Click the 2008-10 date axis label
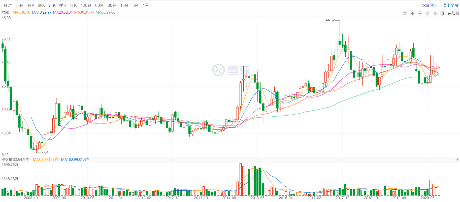Screen dimensions: 460x202 31,198
